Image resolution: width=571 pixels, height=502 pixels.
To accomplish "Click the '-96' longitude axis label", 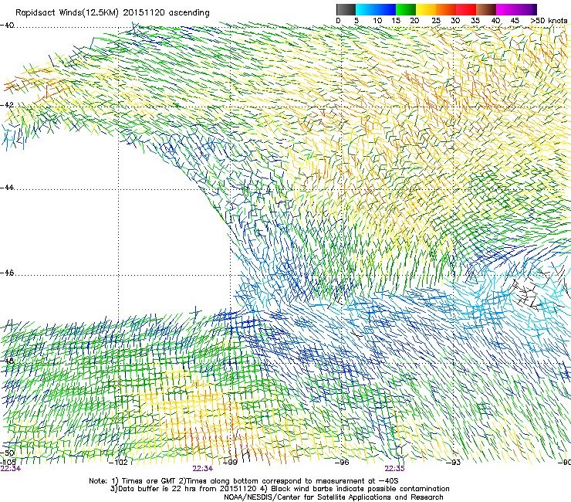I will 342,463.
